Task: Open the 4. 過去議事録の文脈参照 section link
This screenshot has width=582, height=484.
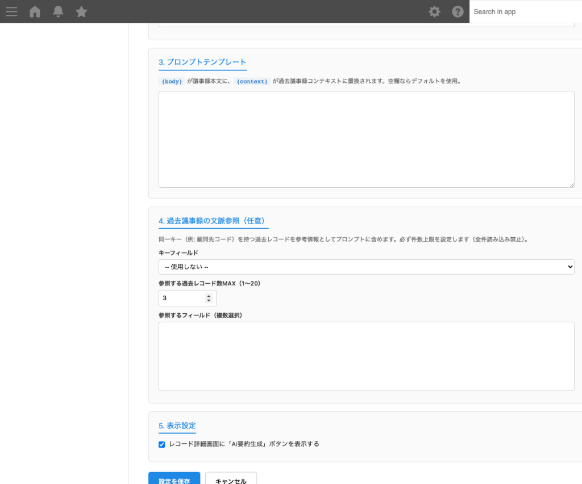Action: click(x=213, y=220)
